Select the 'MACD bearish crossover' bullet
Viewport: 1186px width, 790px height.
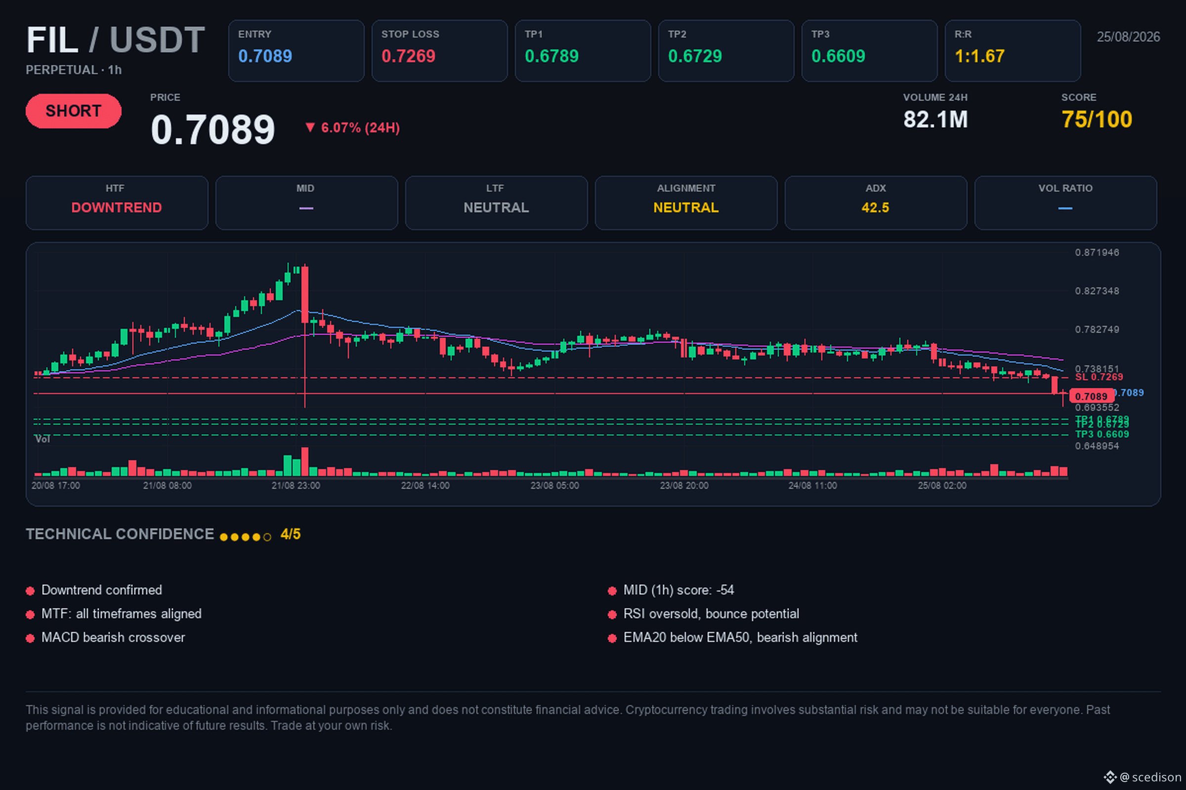(x=114, y=637)
